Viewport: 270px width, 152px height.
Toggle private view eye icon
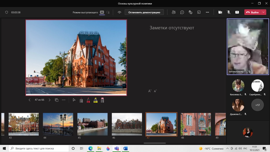[119, 12]
